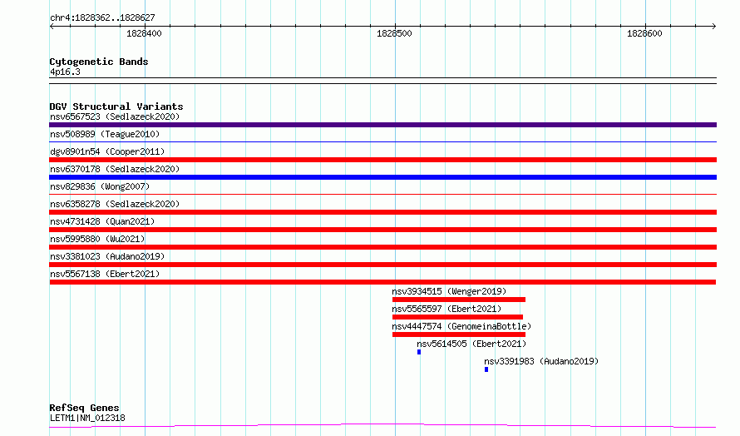Click the red nsv3381023 variant bar

(x=382, y=265)
